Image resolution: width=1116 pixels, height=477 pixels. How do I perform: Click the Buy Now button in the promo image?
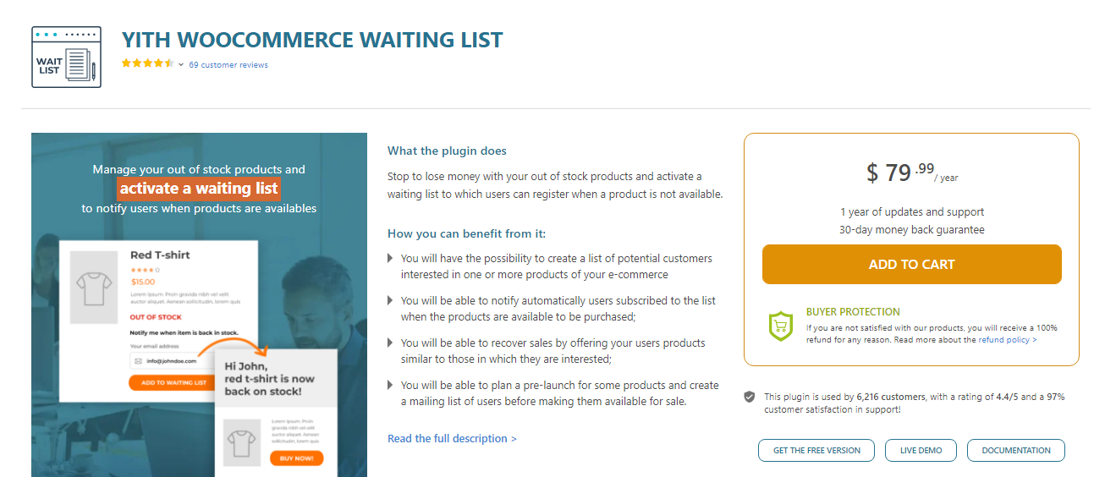pyautogui.click(x=296, y=458)
